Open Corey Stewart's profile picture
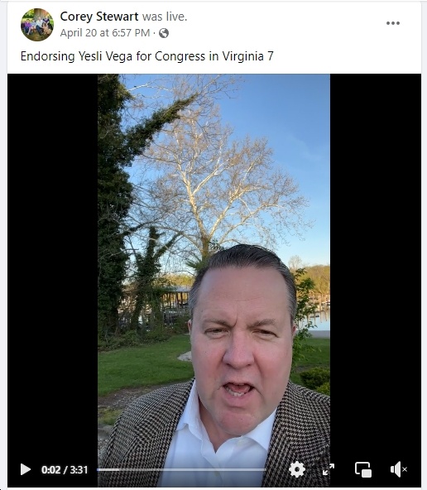Viewport: 427px width, 490px height. [37, 25]
